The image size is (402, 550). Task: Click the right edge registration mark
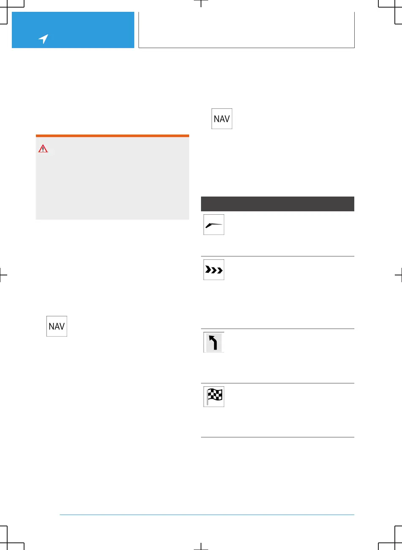(x=398, y=275)
